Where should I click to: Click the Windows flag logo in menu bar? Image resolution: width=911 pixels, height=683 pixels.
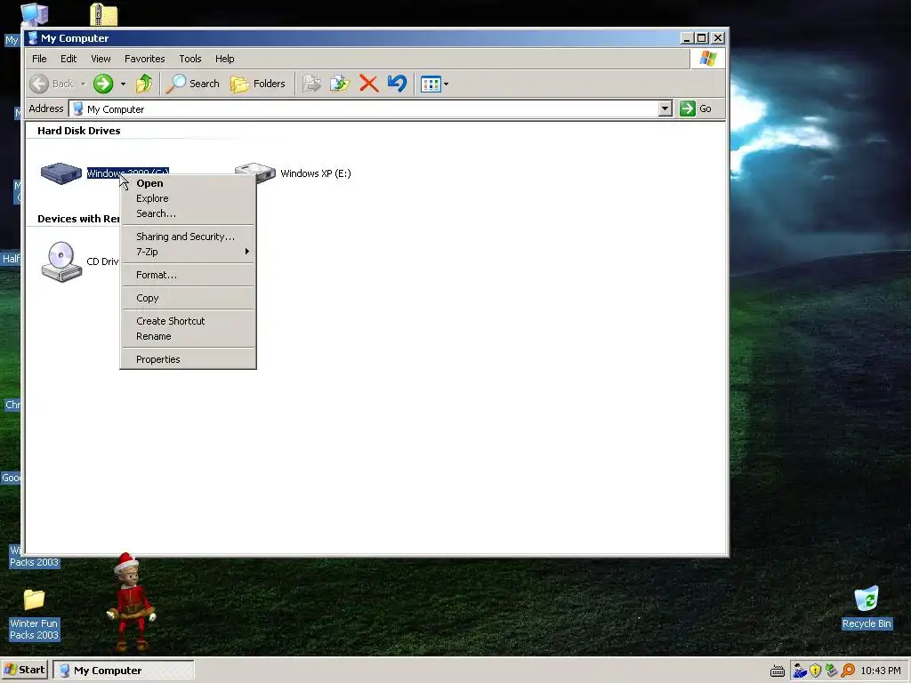point(707,58)
